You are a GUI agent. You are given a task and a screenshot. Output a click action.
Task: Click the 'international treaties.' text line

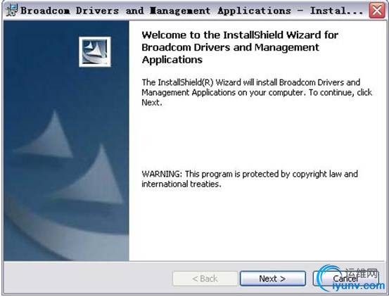pyautogui.click(x=181, y=184)
